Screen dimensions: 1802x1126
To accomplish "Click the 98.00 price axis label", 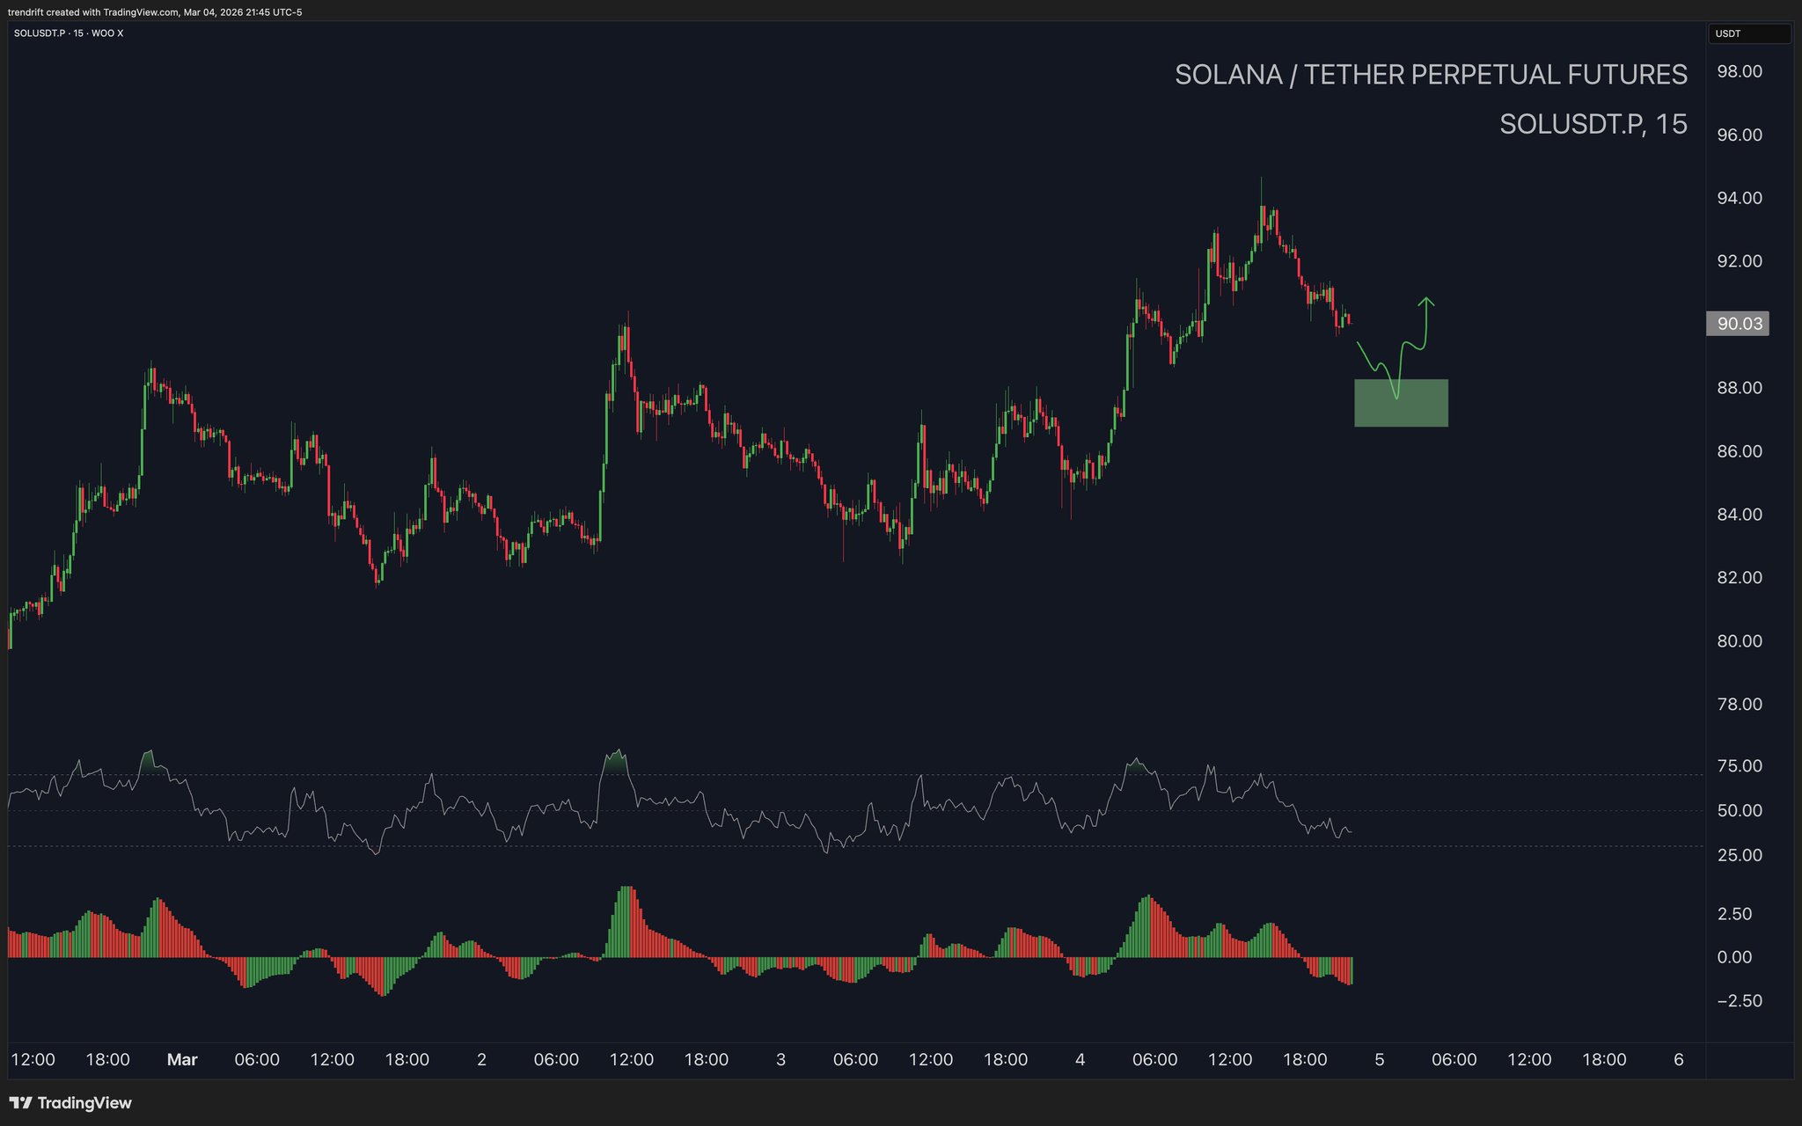I will click(1740, 71).
